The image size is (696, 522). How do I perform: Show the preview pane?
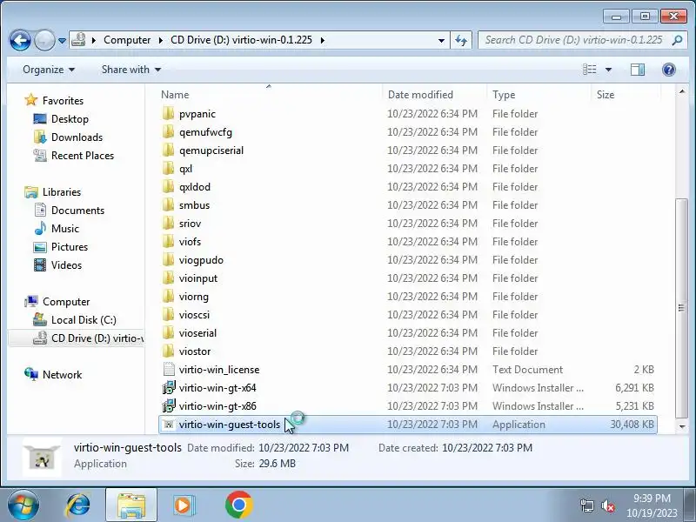638,70
